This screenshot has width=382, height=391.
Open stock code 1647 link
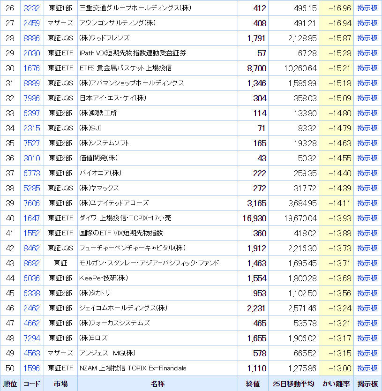point(32,218)
